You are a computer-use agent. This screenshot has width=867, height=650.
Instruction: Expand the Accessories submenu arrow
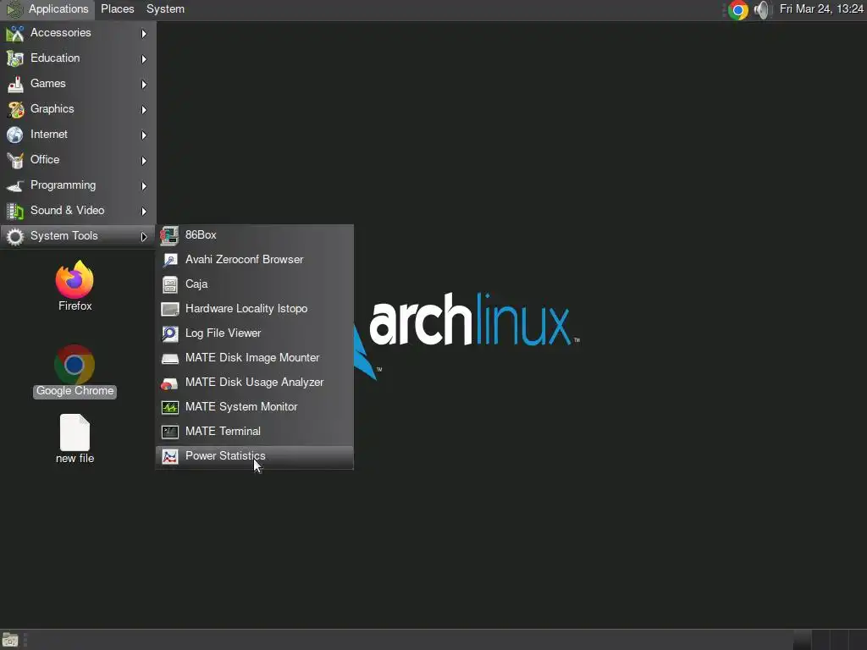coord(144,34)
